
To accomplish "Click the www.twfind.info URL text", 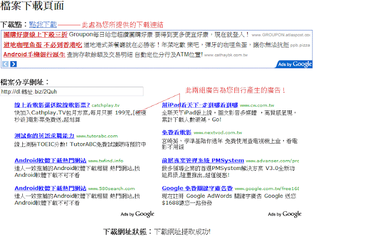I will pyautogui.click(x=106, y=161).
